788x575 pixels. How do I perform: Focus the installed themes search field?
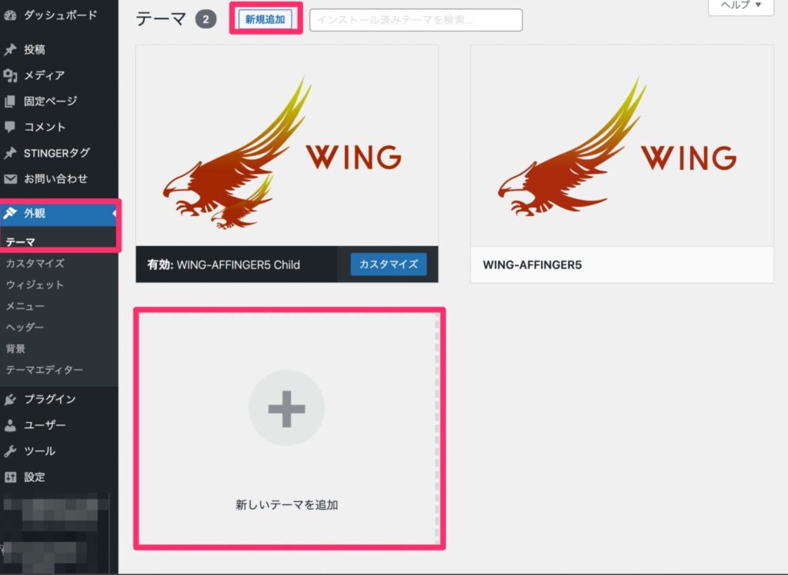pyautogui.click(x=416, y=20)
